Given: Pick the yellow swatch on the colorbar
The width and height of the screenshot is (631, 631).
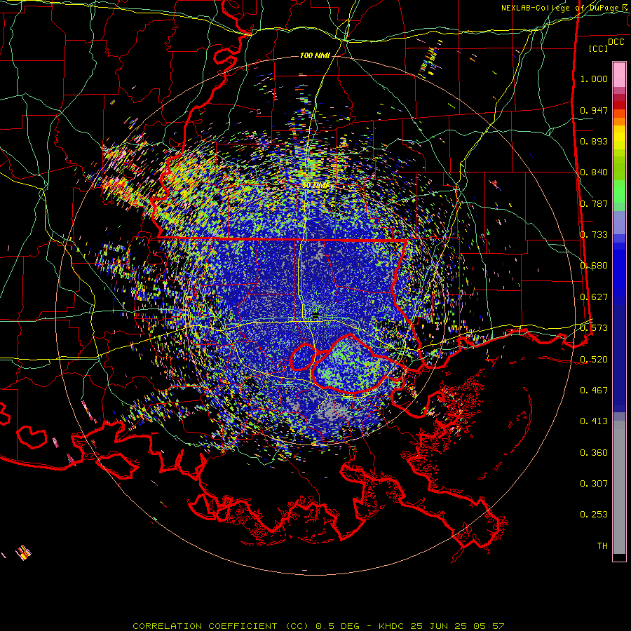Looking at the screenshot, I should pos(619,138).
